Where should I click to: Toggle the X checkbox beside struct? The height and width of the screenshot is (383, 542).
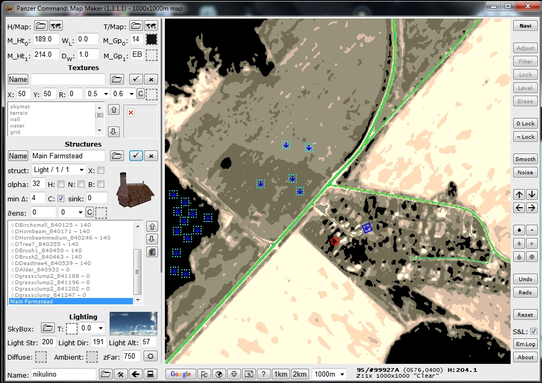pos(101,171)
